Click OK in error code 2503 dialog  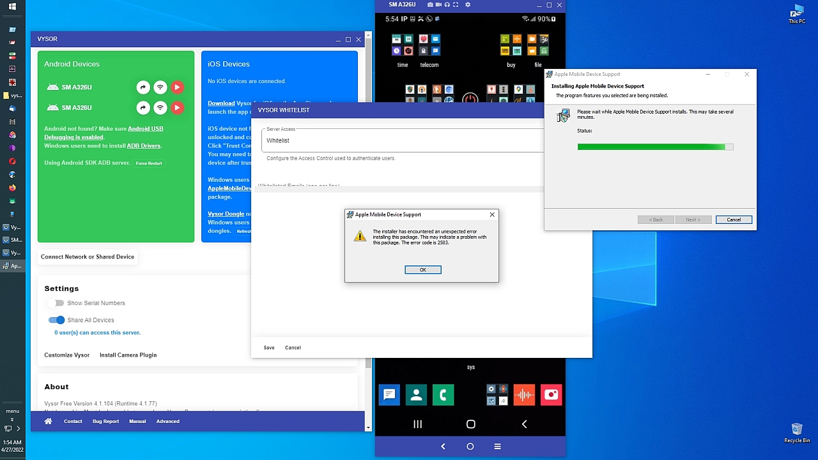click(x=423, y=270)
